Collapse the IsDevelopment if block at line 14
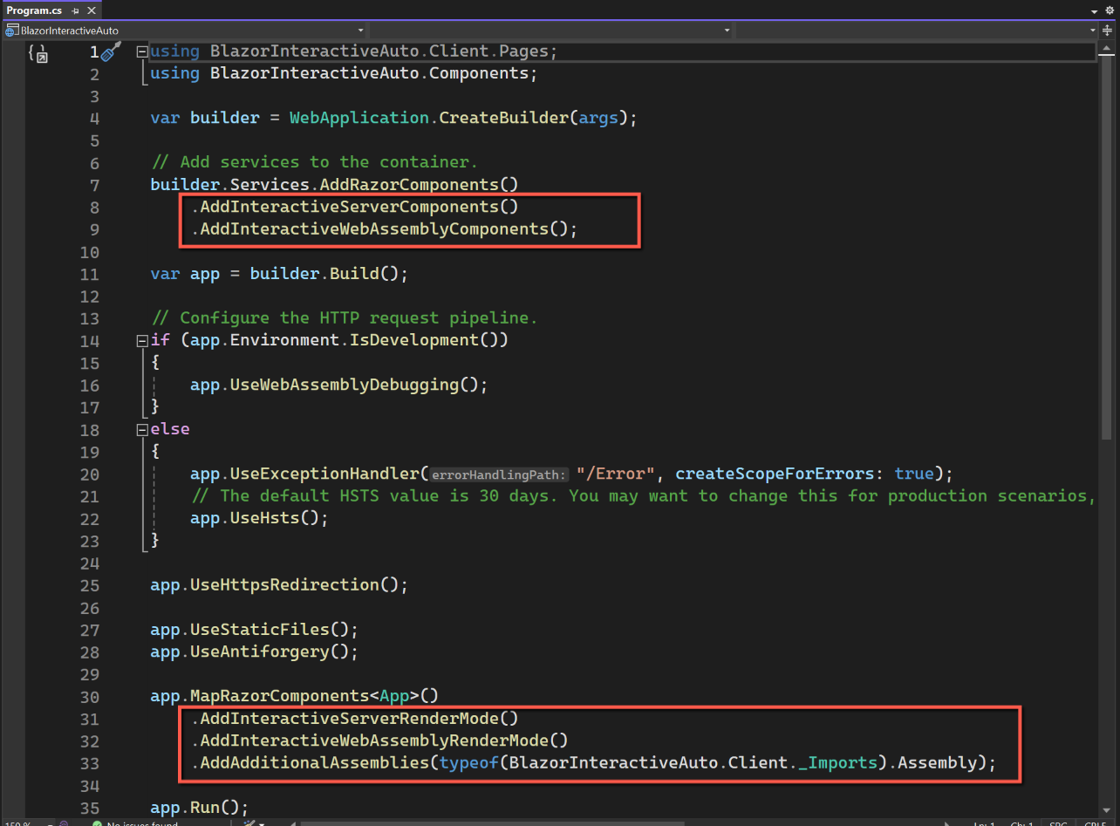 click(x=140, y=339)
